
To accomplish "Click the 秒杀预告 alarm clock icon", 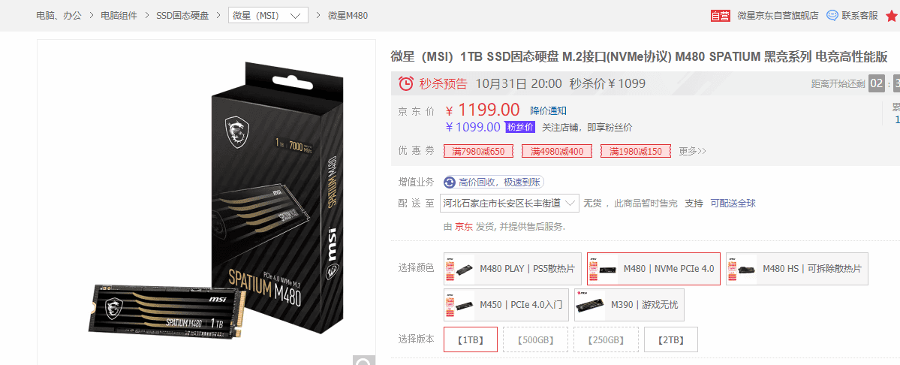I will (406, 84).
